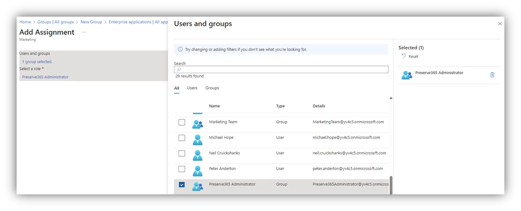The width and height of the screenshot is (521, 211).
Task: Tick the Marketing Team checkbox
Action: pos(182,122)
